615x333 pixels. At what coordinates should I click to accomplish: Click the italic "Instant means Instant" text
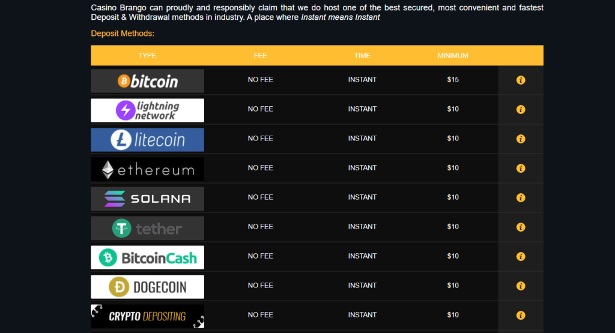[340, 17]
